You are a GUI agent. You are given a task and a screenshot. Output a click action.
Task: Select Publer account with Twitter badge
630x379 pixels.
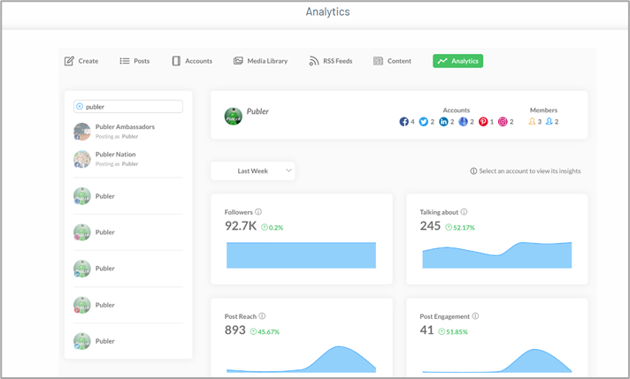(x=128, y=341)
